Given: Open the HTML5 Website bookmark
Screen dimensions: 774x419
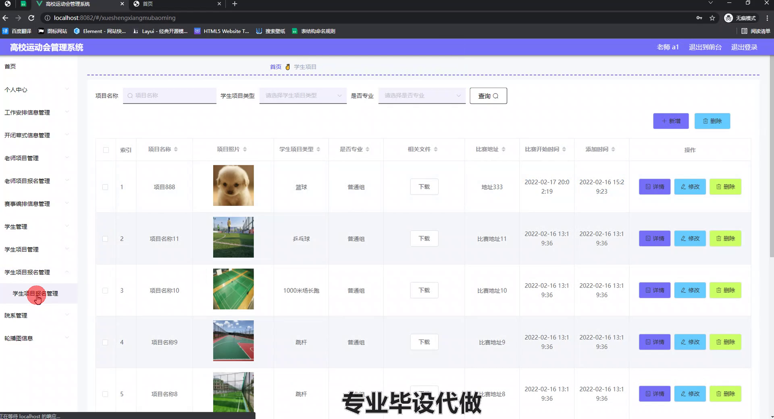Looking at the screenshot, I should point(222,31).
